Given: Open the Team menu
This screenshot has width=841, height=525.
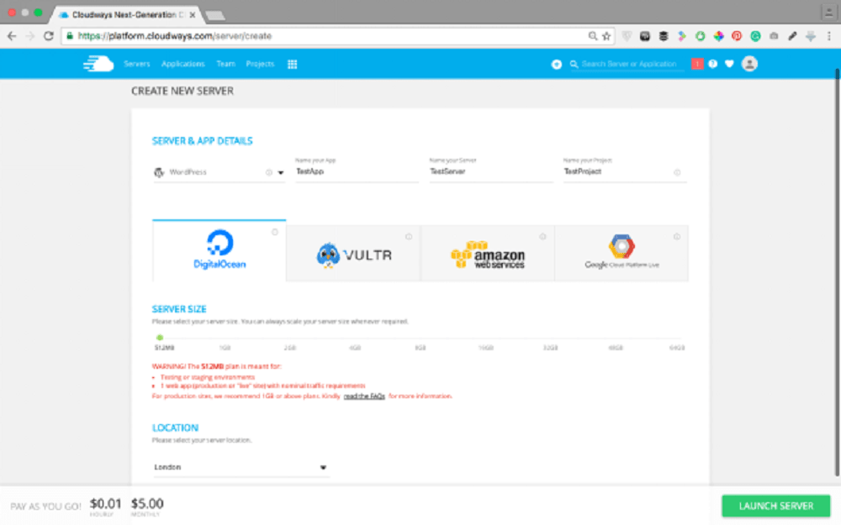Looking at the screenshot, I should click(225, 64).
